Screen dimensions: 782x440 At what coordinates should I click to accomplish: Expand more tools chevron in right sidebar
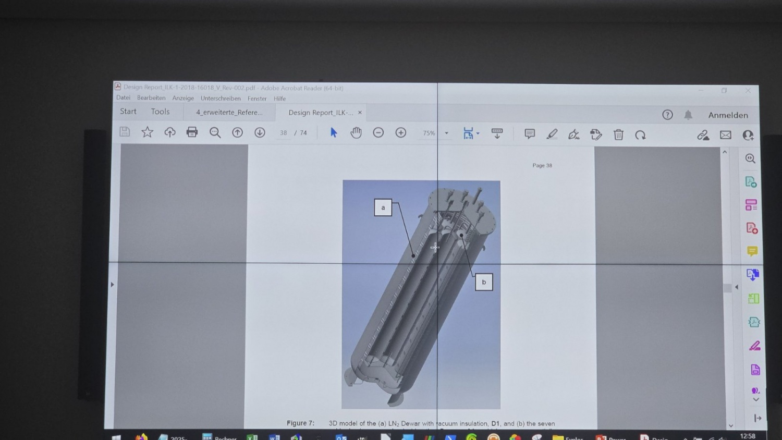click(x=755, y=400)
